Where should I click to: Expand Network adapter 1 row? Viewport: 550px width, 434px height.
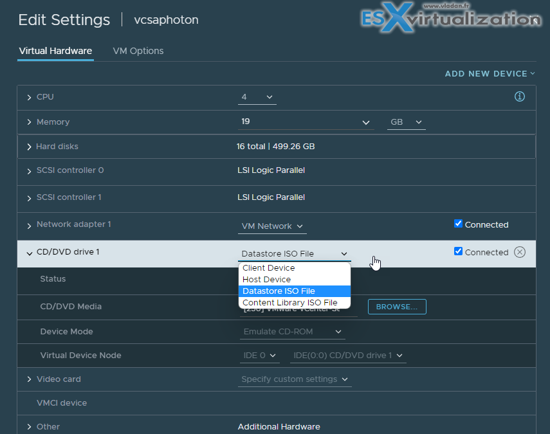click(29, 226)
